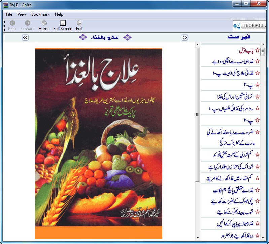Click star beside 'سچی بھوک کے بغیر مت کھایئے'

[257, 201]
